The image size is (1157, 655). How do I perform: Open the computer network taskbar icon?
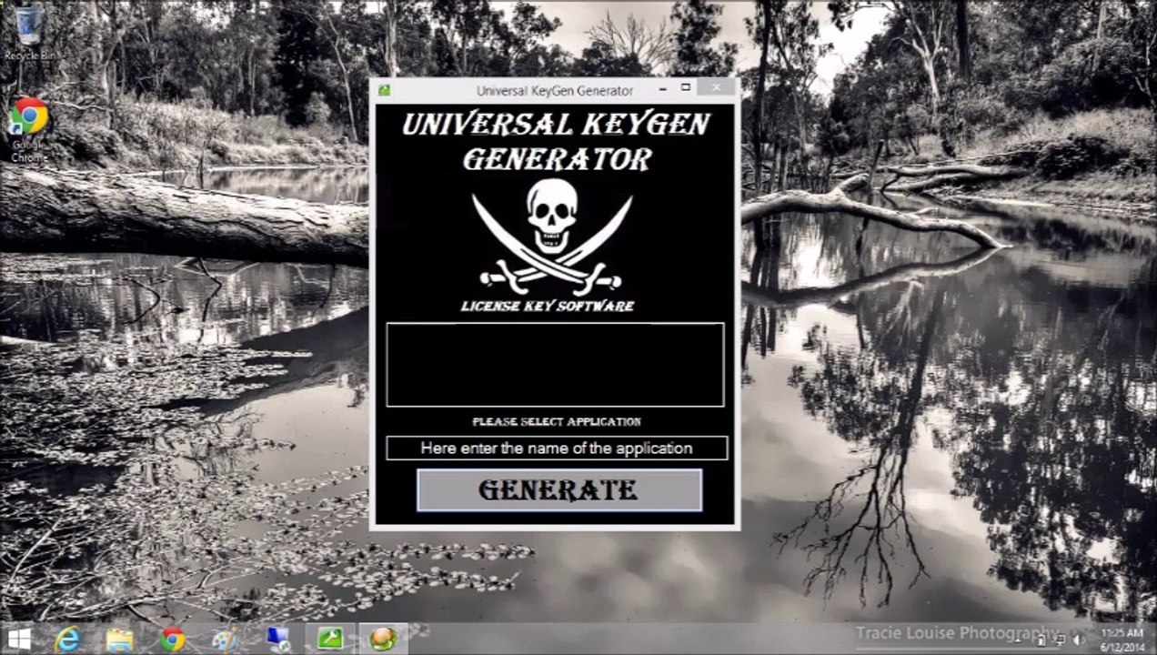click(277, 639)
